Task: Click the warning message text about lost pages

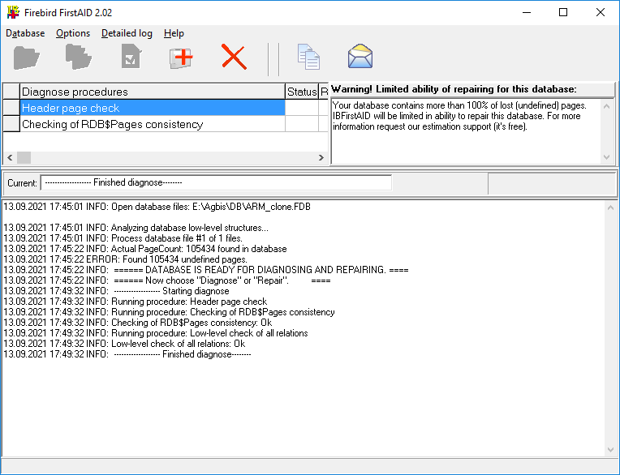Action: [459, 116]
